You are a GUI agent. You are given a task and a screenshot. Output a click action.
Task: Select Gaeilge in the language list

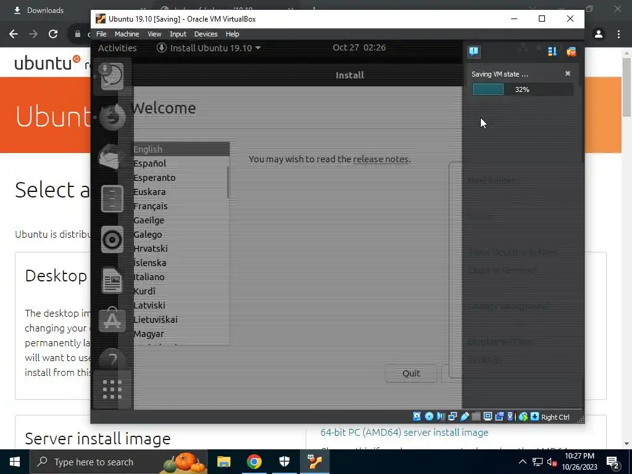181,220
